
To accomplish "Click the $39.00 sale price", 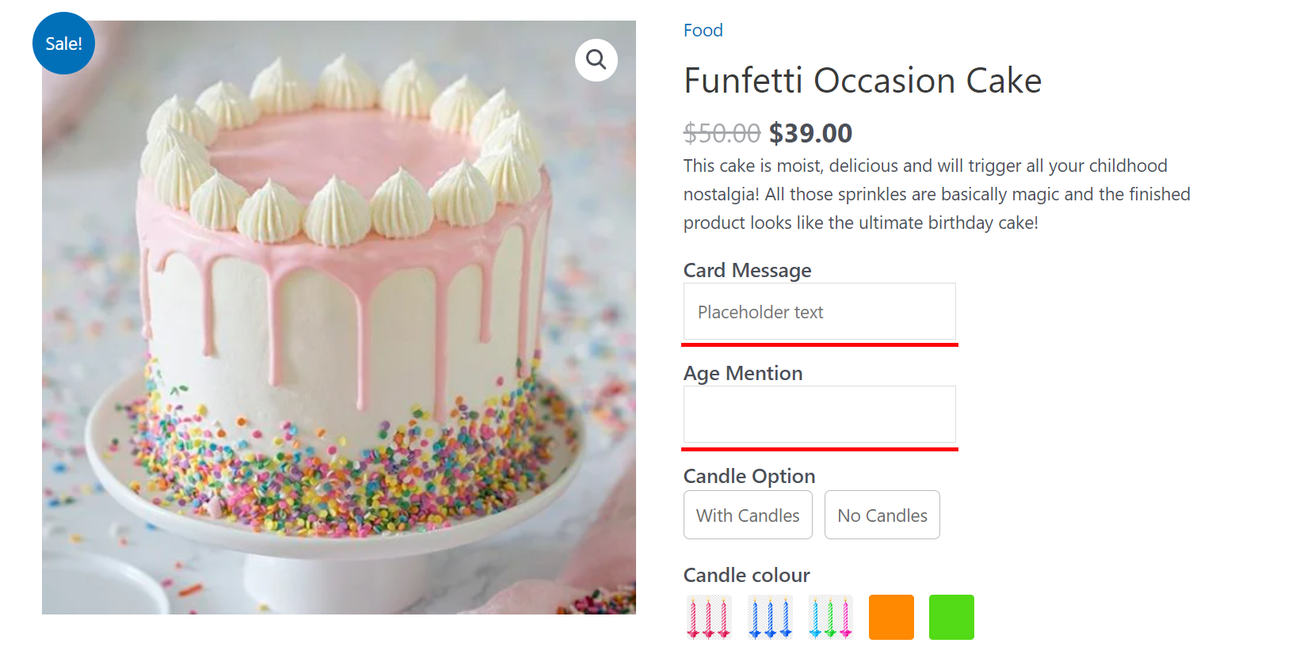I will (810, 133).
